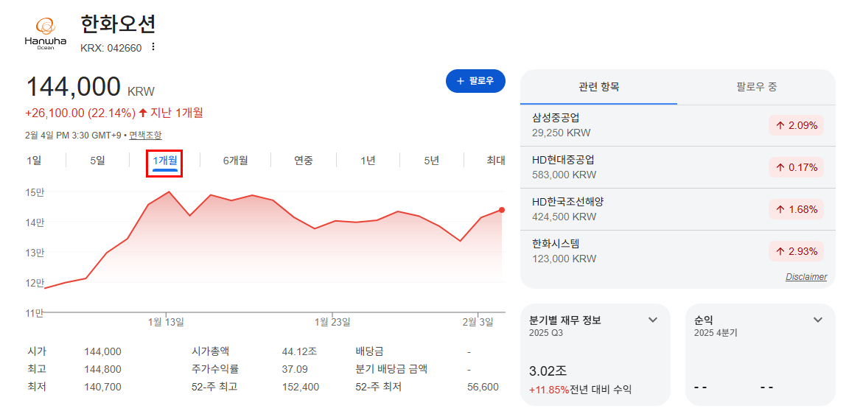The width and height of the screenshot is (846, 414).
Task: Click the 0.17% change badge
Action: [797, 168]
